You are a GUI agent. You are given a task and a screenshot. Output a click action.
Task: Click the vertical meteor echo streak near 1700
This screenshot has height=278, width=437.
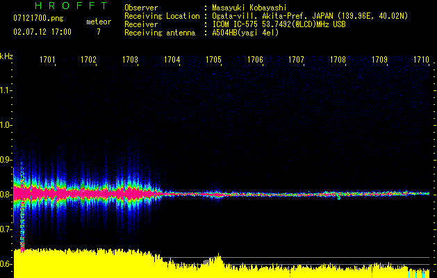pos(22,206)
